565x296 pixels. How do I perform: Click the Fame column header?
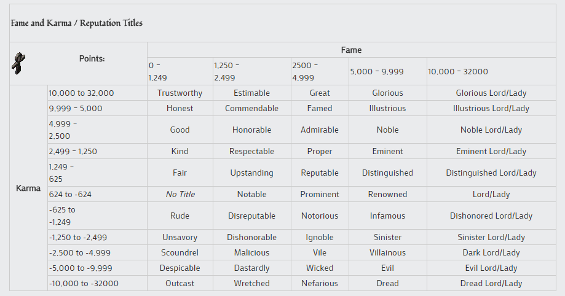[x=351, y=50]
